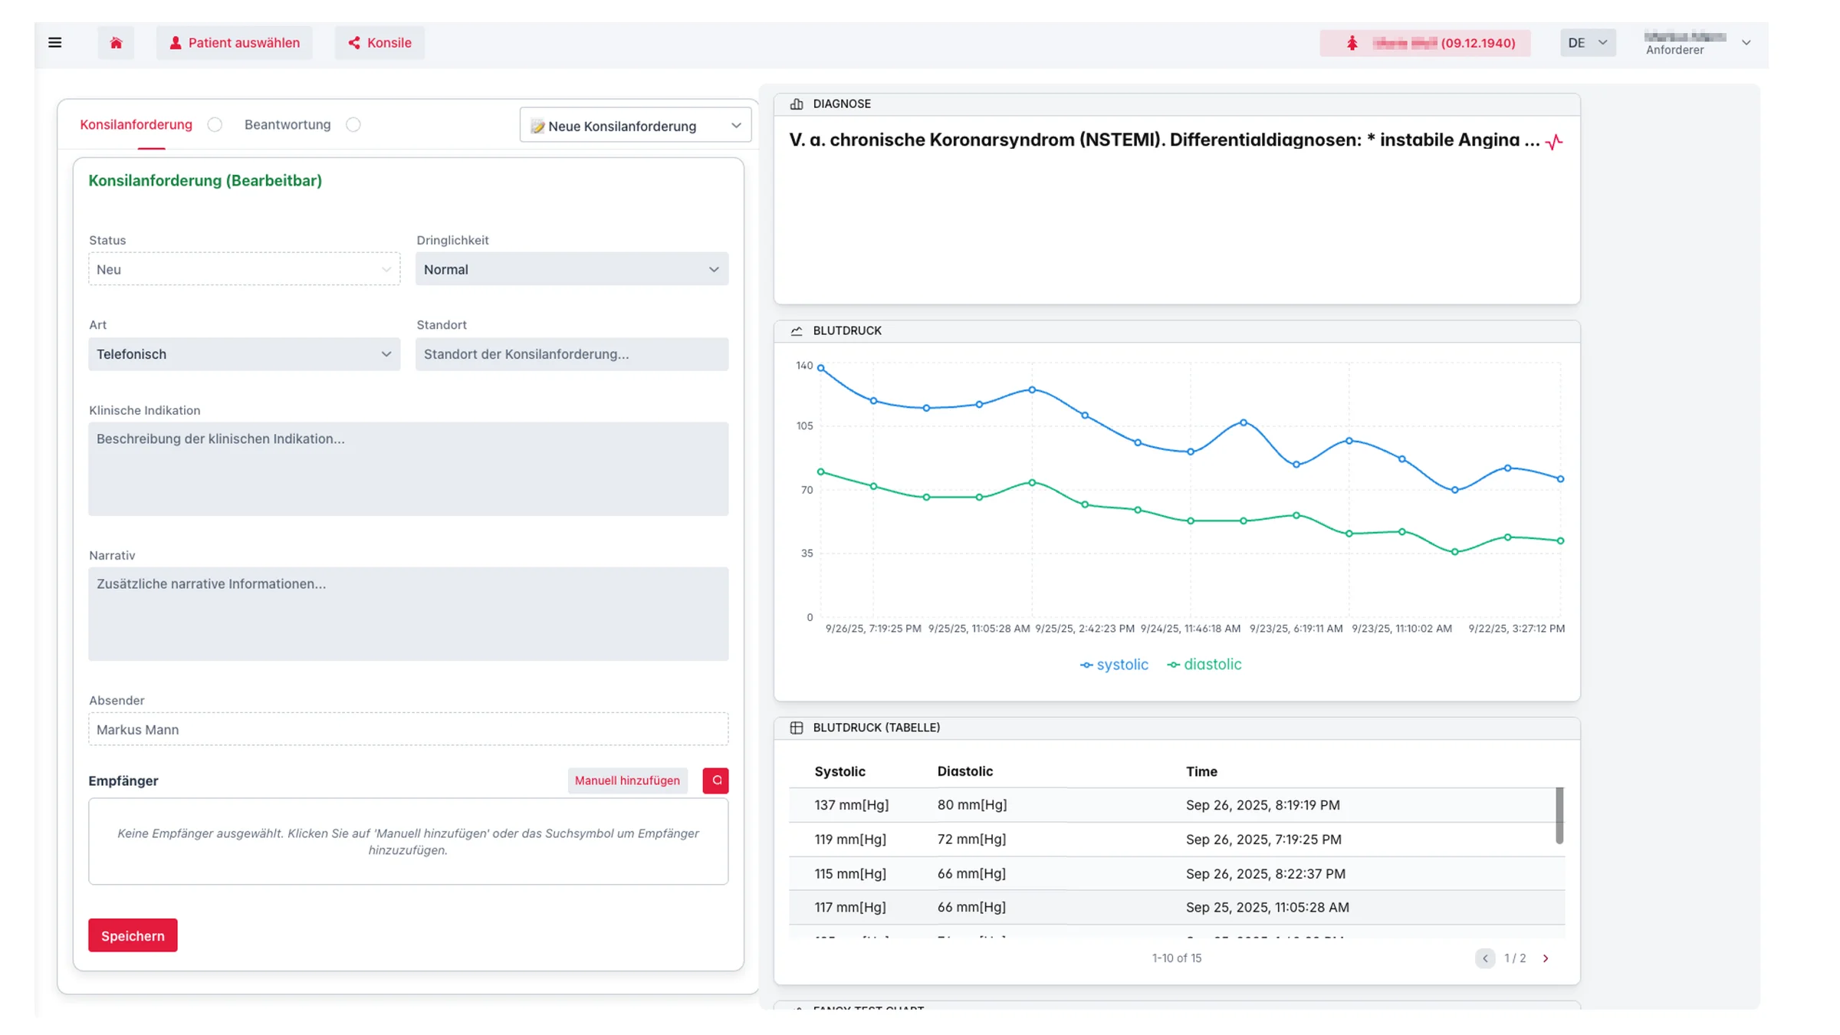Select the row timed Sep 25, 2025, 11:05:28 AM

pos(1177,908)
